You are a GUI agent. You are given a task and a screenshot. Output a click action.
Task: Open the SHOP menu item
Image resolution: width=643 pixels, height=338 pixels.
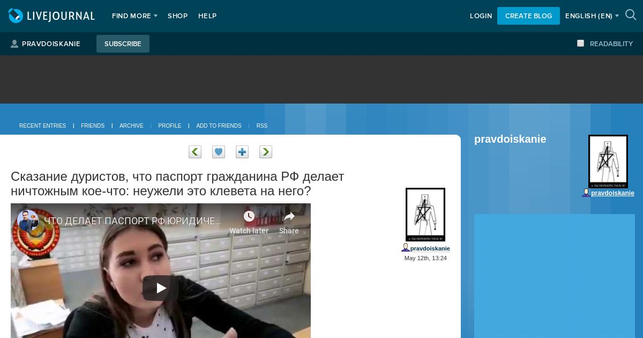point(177,16)
